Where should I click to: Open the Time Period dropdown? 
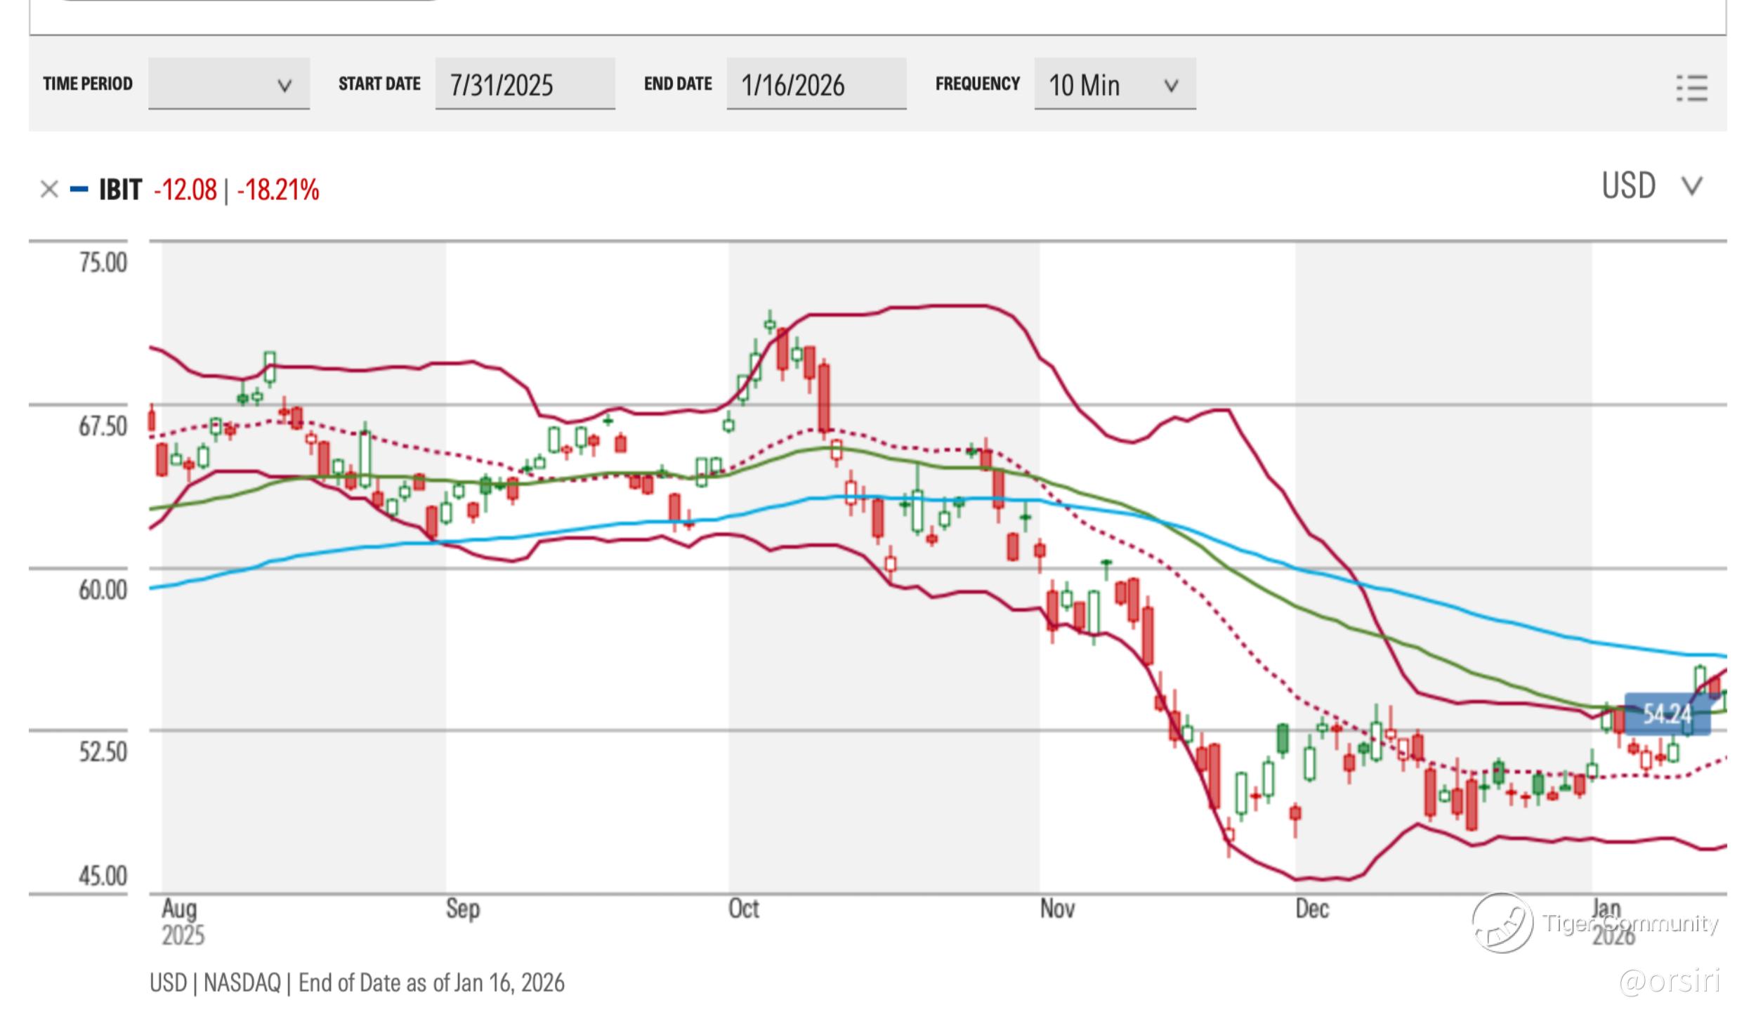click(x=228, y=84)
